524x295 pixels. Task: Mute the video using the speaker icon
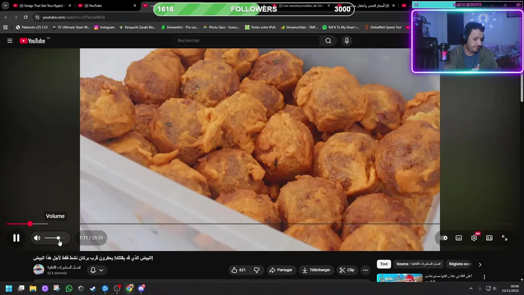37,238
